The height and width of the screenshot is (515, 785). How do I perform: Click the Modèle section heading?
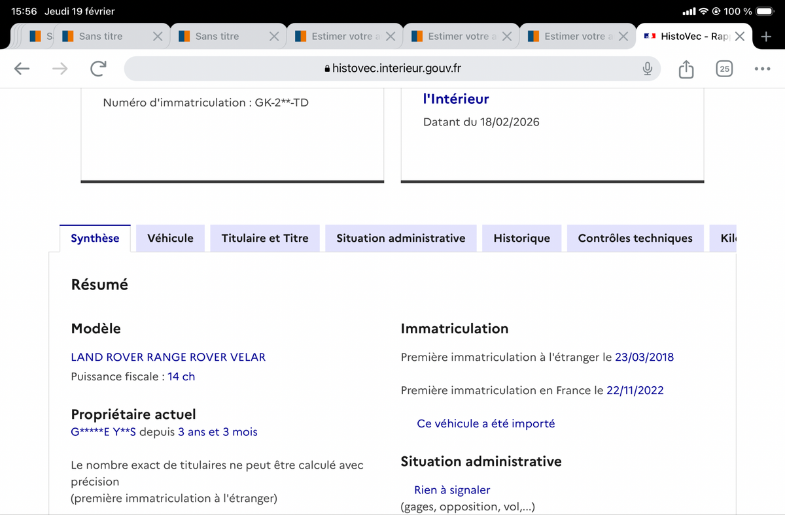tap(96, 329)
